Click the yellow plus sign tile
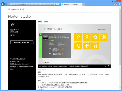The height and width of the screenshot is (91, 122). point(87,46)
